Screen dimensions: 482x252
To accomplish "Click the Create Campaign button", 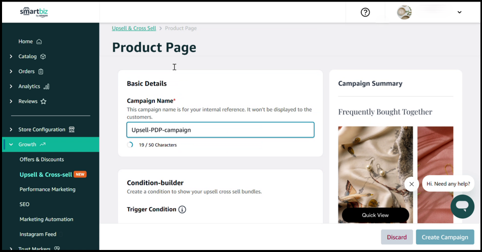I will (445, 237).
